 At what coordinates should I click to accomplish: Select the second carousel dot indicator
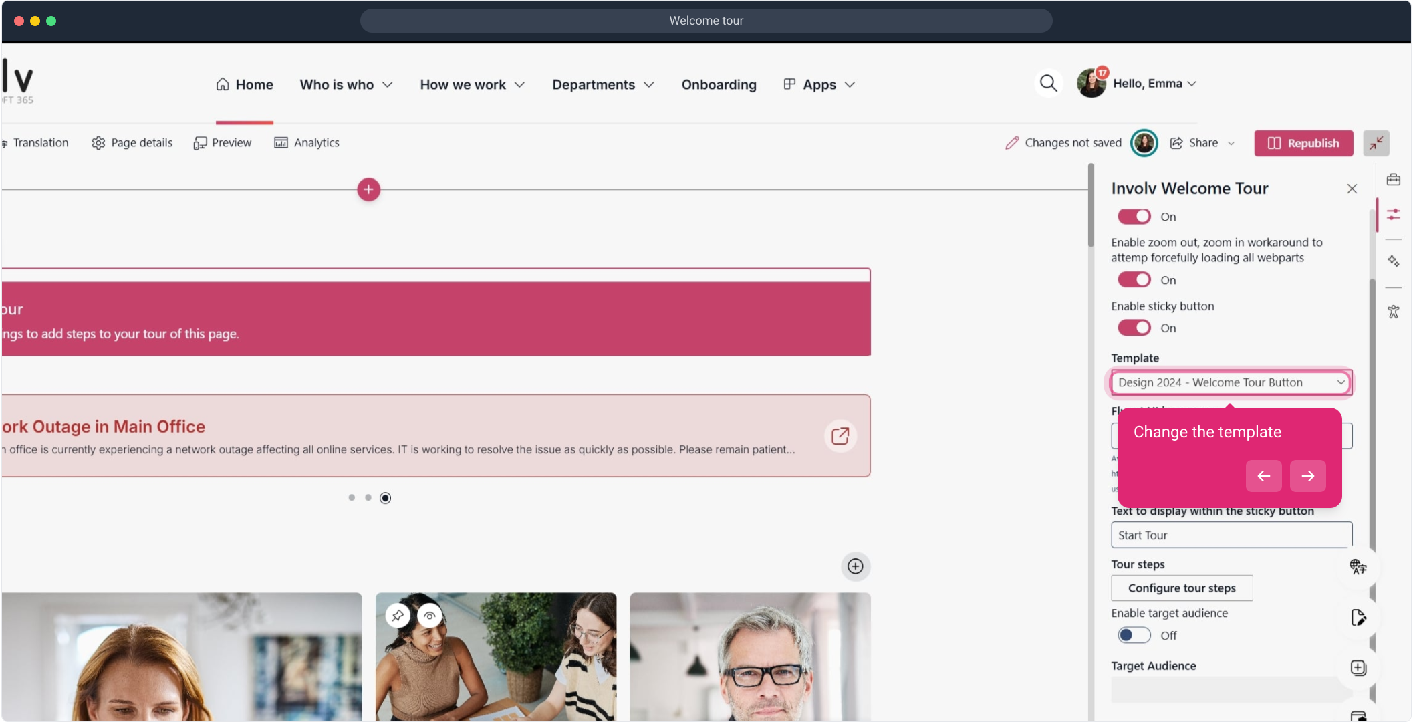point(368,498)
